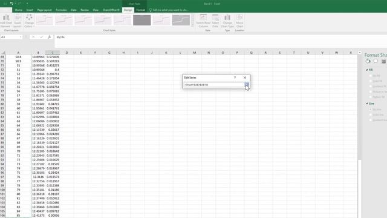387x218 pixels.
Task: Click cell containing 0.575609
Action: [x=53, y=57]
